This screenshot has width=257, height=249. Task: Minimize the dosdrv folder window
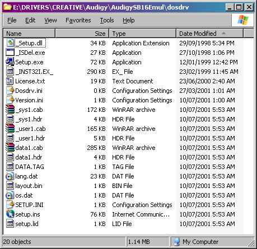[230, 7]
